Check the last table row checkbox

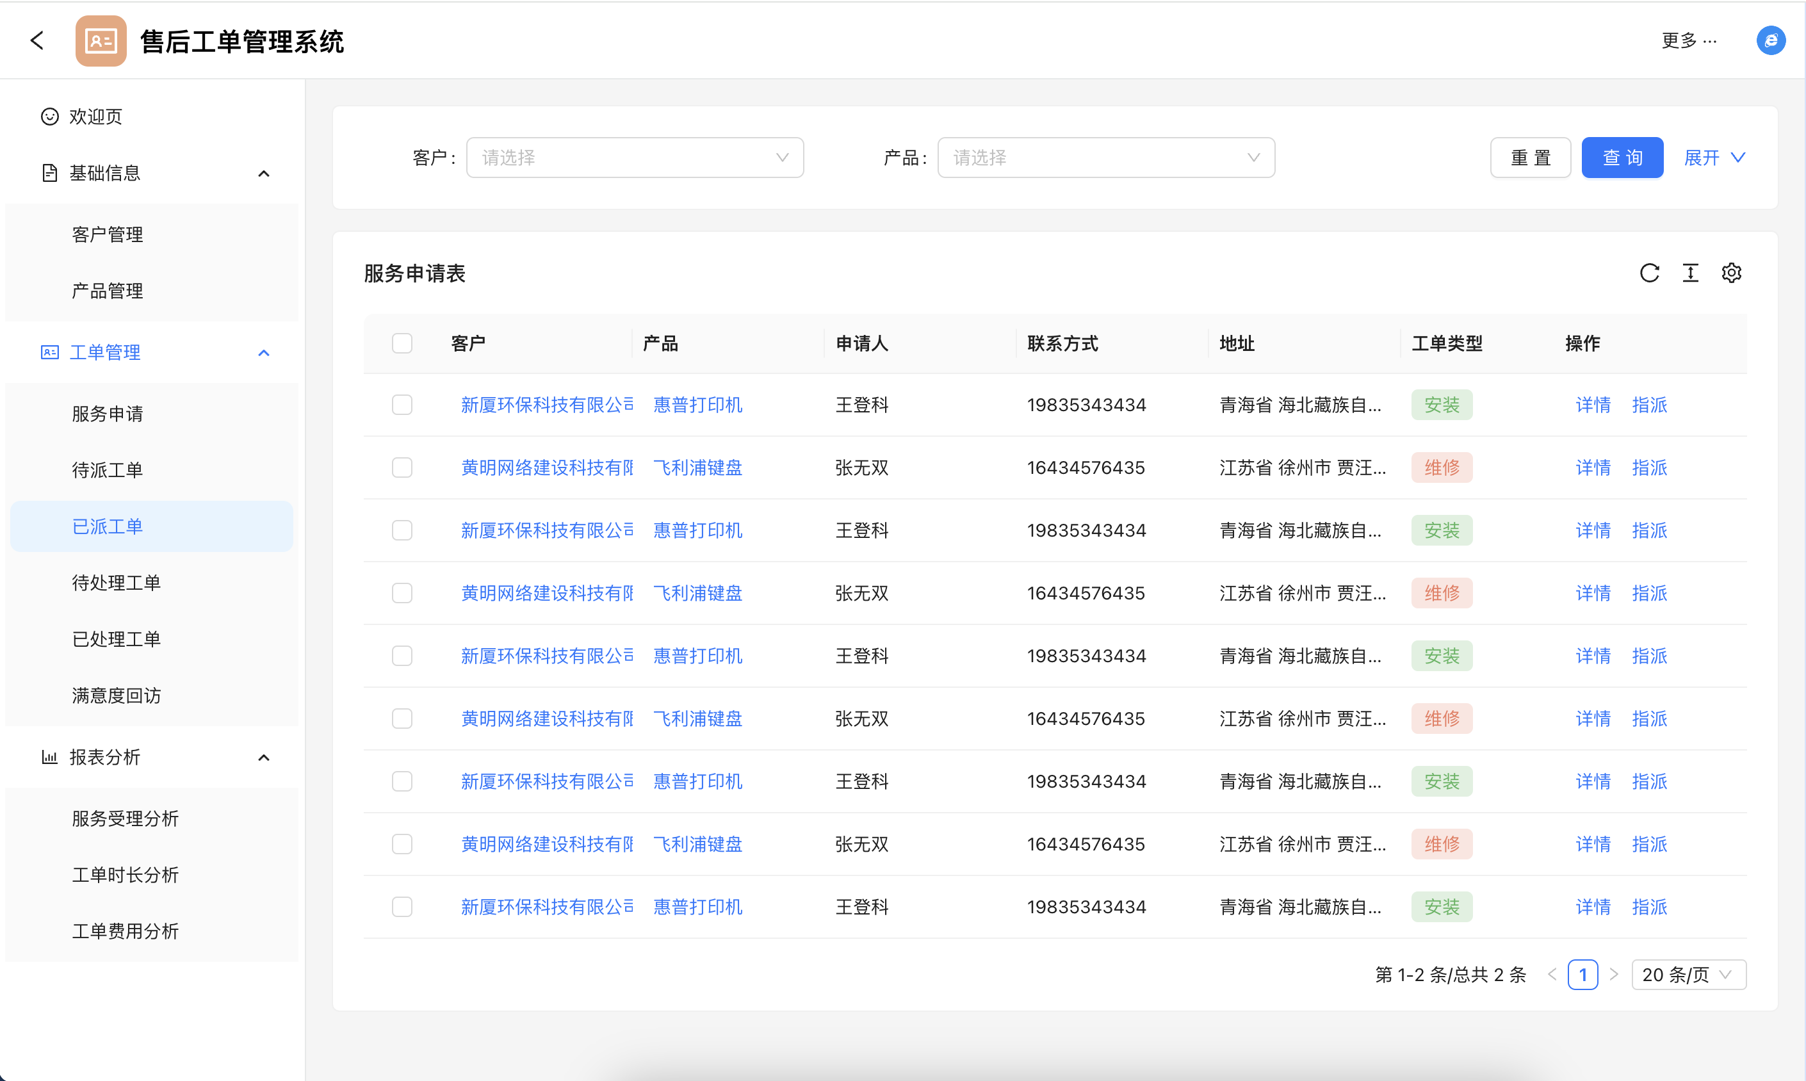402,907
